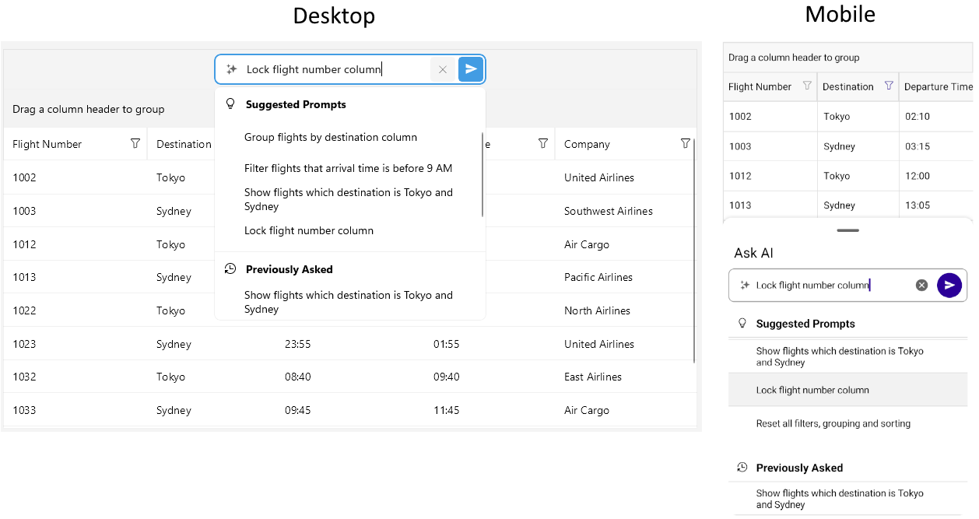
Task: Open the desktop Arrival Time column filter
Action: click(543, 144)
